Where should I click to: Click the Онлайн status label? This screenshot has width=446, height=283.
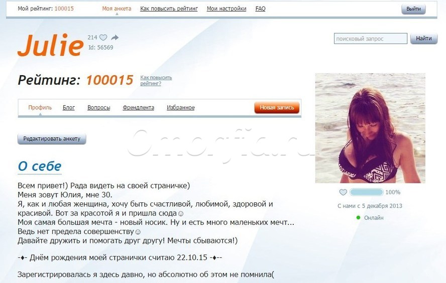374,218
